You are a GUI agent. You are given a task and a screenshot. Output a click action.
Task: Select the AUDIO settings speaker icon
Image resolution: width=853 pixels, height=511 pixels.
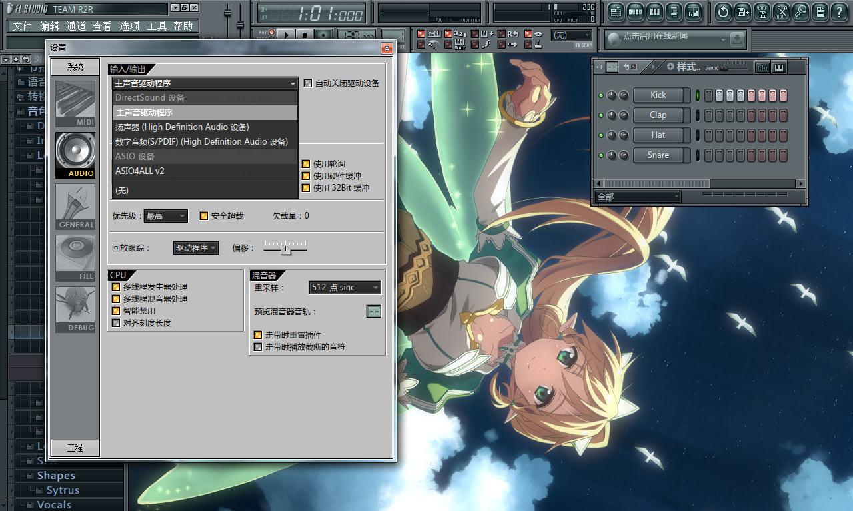click(x=75, y=155)
